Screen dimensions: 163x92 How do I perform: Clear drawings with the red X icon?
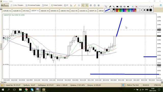[136, 7]
